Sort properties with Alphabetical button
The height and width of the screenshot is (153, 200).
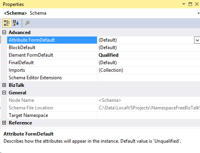pos(16,23)
